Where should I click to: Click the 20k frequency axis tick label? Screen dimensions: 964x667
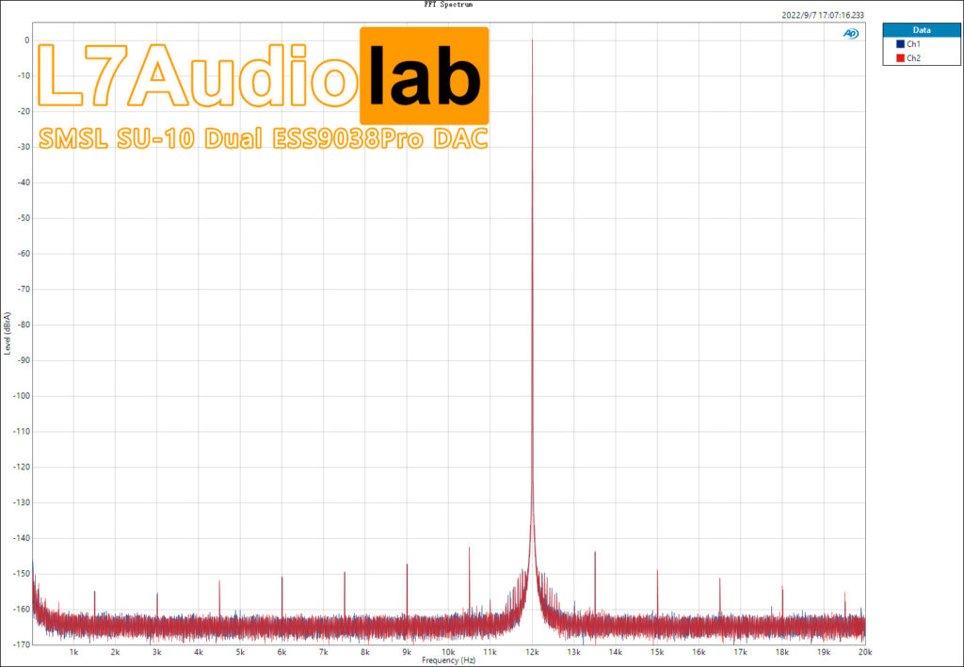point(863,650)
